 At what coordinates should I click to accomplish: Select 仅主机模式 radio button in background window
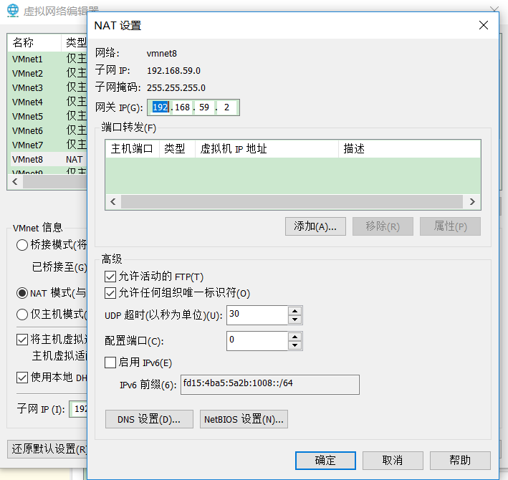pos(22,315)
